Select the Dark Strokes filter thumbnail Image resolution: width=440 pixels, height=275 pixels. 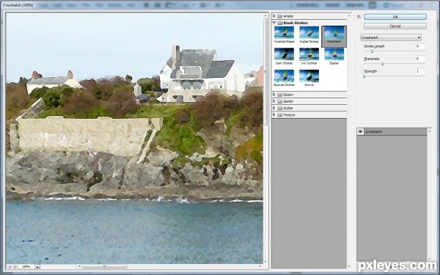(284, 54)
